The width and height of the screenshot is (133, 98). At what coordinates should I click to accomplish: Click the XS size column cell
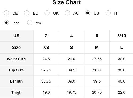(46, 48)
